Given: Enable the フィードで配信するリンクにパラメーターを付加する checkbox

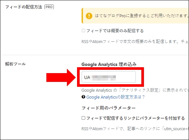Looking at the screenshot, I should [x=84, y=118].
